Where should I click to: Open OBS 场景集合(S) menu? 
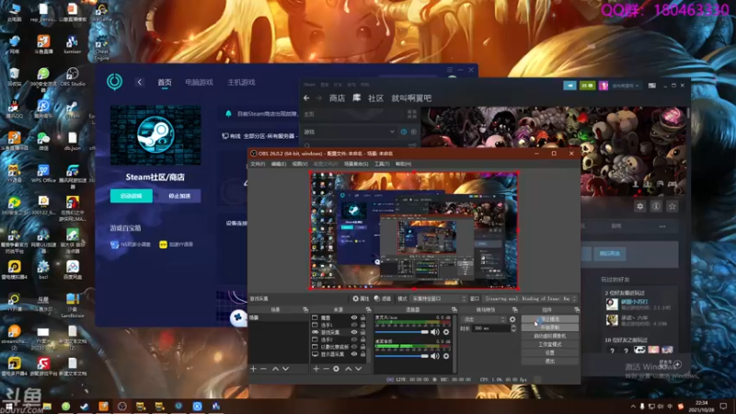(x=356, y=164)
